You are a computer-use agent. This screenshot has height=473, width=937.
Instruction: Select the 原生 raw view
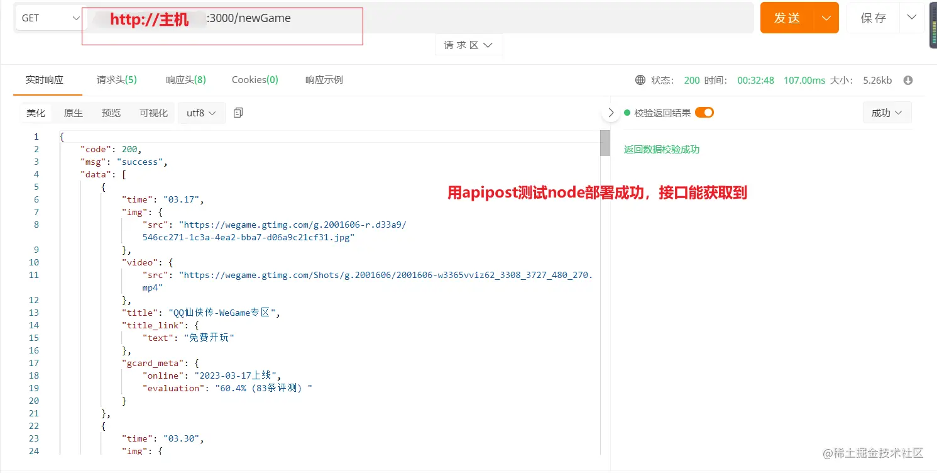pyautogui.click(x=74, y=113)
